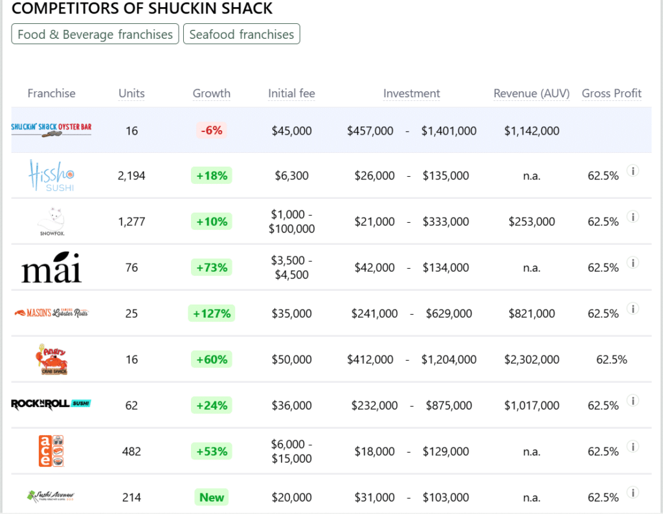This screenshot has height=514, width=663.
Task: Click Competitors of Shuckin Shack heading
Action: click(x=142, y=8)
